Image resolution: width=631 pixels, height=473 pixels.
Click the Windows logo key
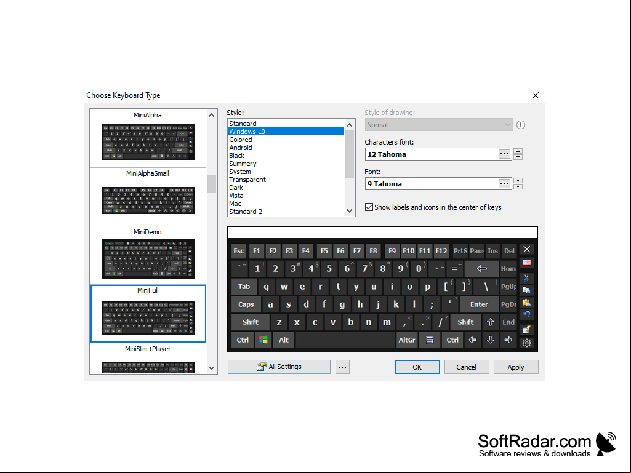tap(263, 340)
